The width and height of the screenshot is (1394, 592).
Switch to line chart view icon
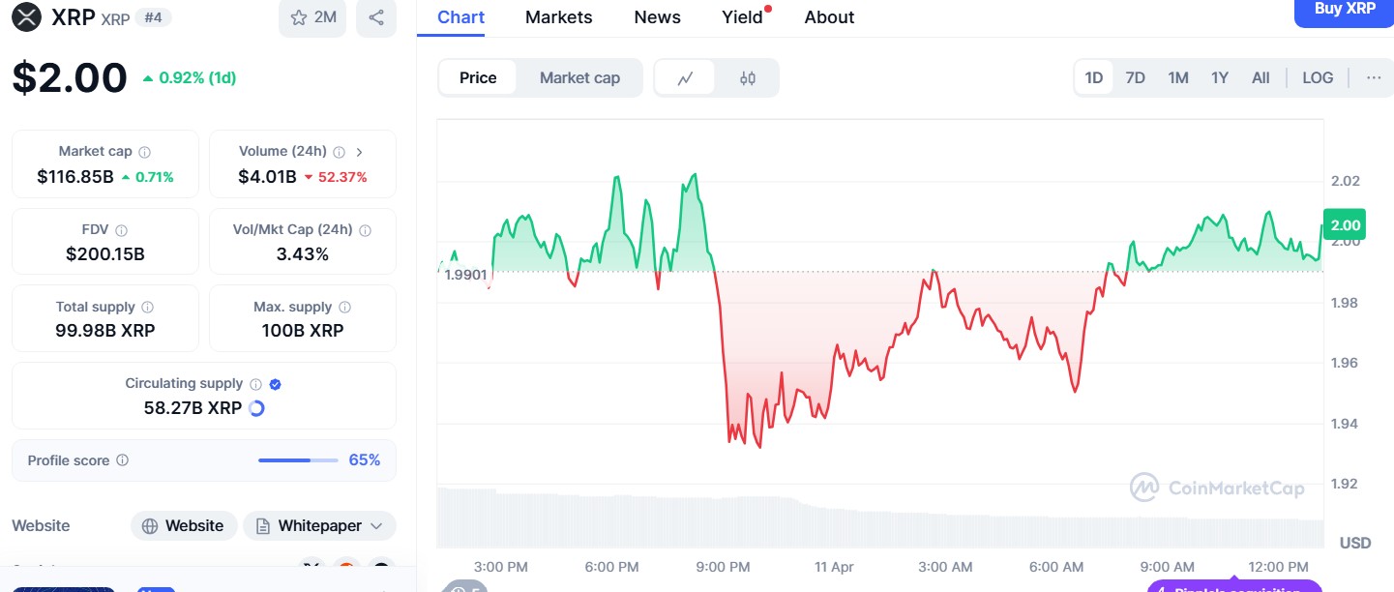(685, 78)
